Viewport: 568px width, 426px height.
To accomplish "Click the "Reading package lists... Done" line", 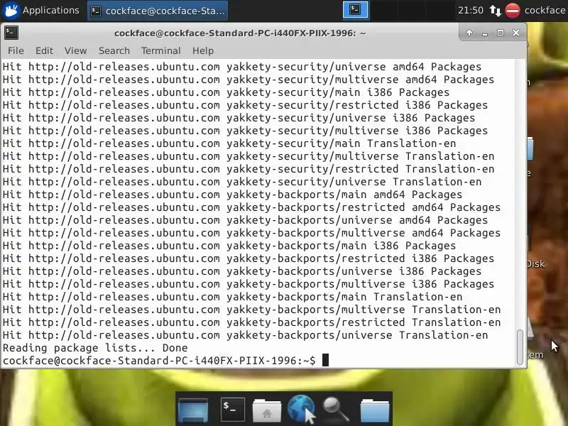I will pos(95,348).
